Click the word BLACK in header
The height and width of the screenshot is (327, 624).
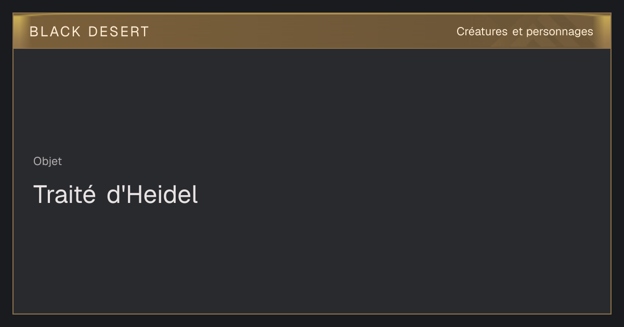pyautogui.click(x=55, y=32)
